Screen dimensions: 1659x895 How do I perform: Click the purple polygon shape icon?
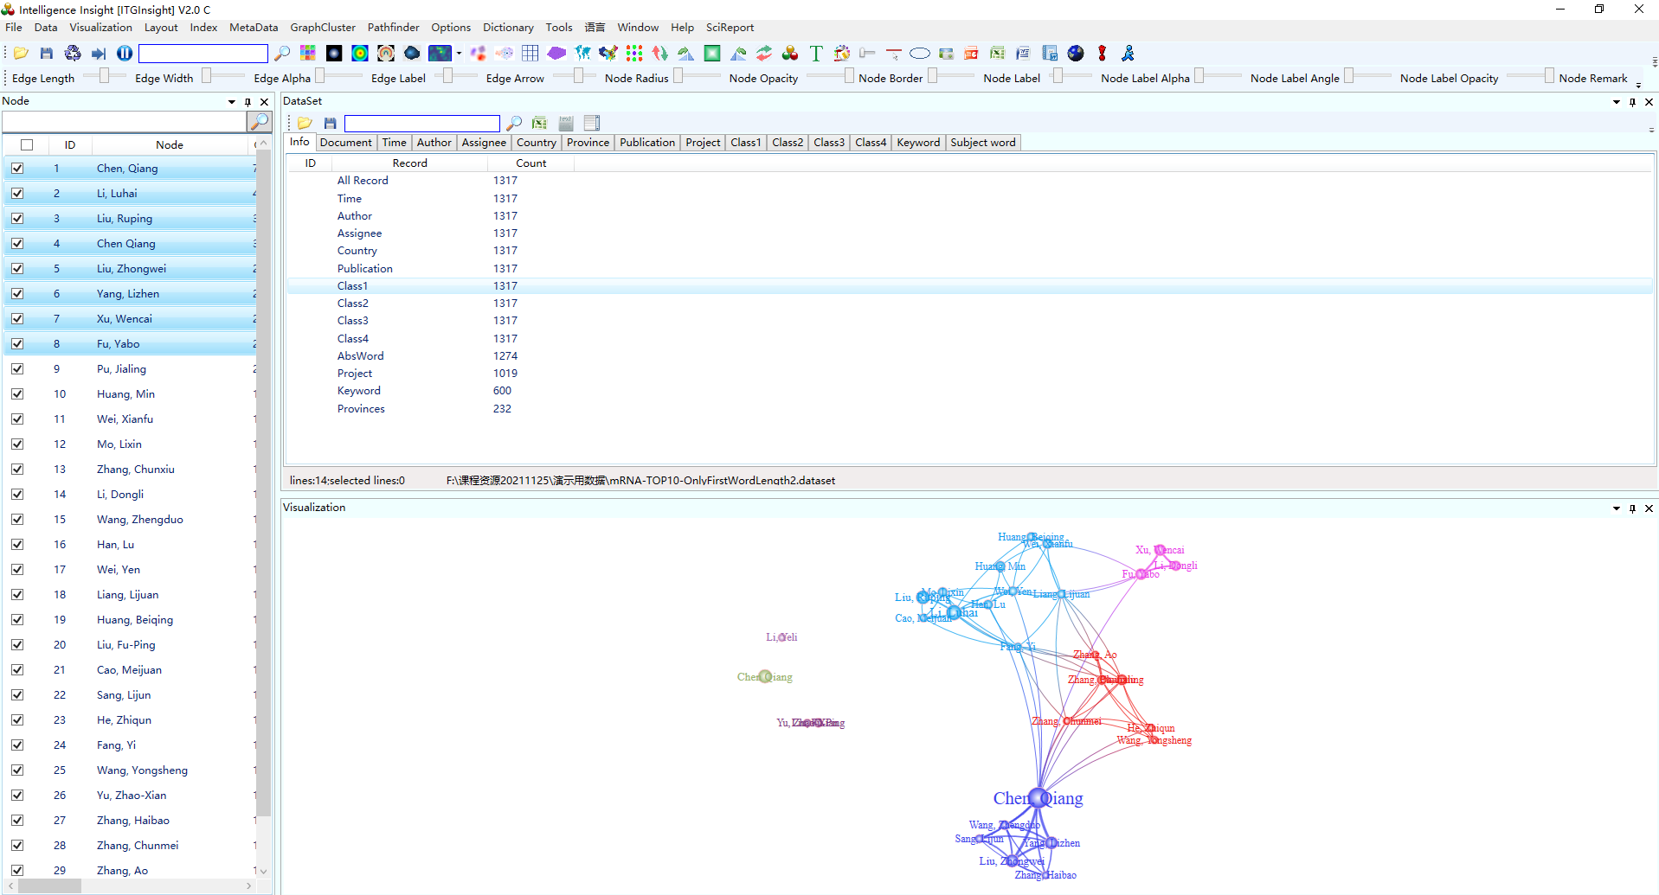click(x=556, y=54)
